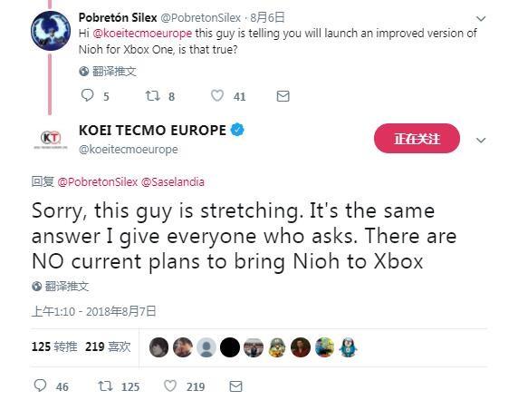Open dropdown chevron on Pobretón Silex tweet

point(481,18)
